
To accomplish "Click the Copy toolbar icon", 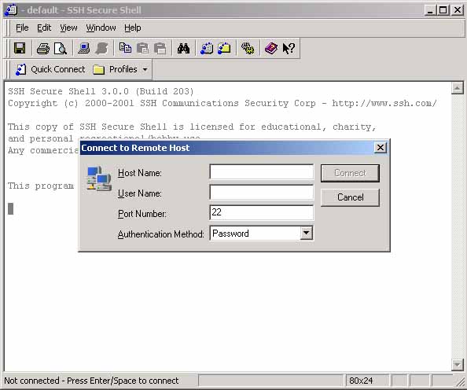I will click(125, 48).
